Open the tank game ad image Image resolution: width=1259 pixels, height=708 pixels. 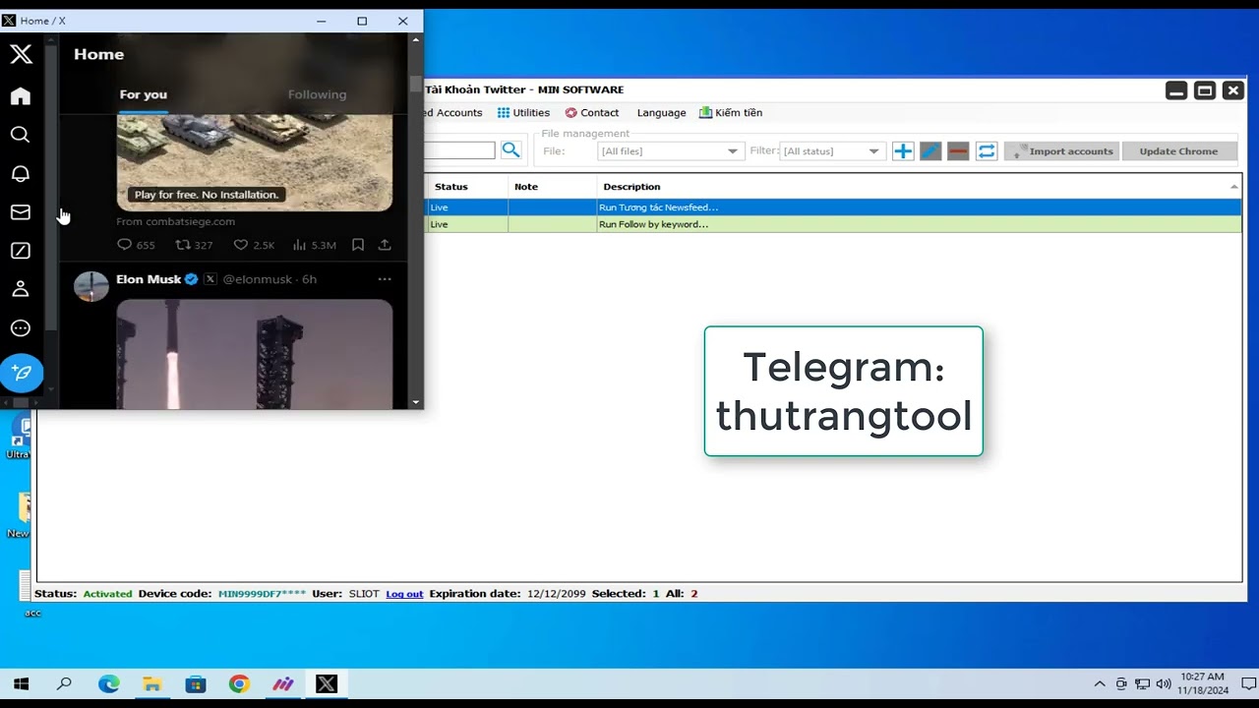tap(255, 162)
